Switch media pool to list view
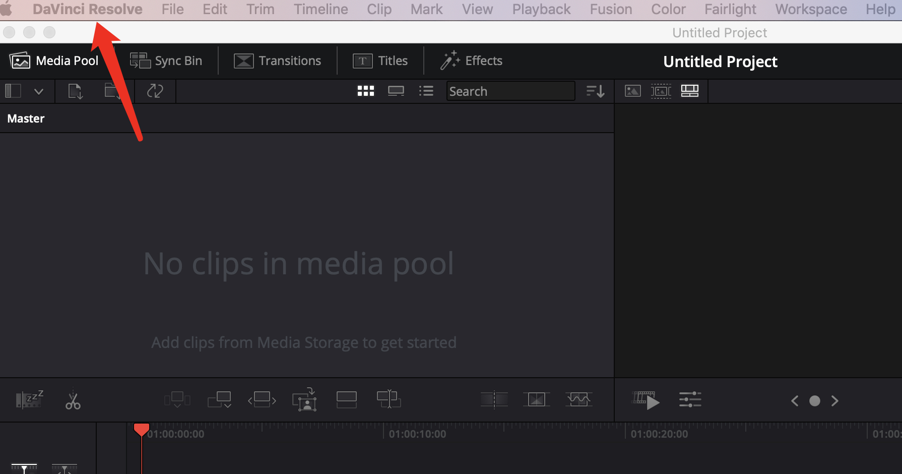Image resolution: width=902 pixels, height=474 pixels. point(426,91)
